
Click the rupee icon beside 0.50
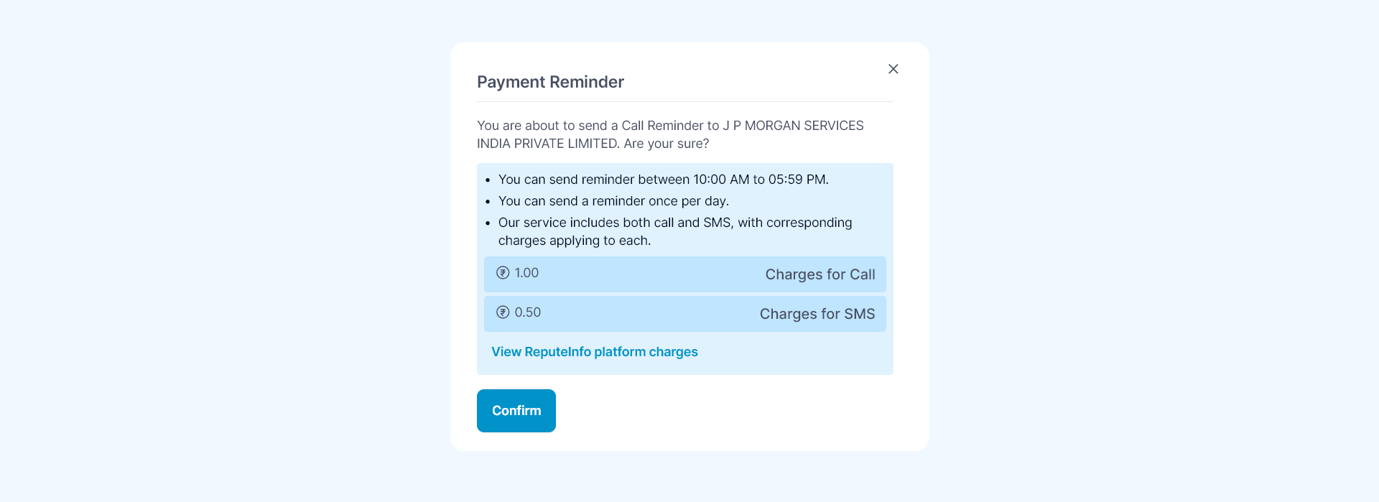point(503,312)
